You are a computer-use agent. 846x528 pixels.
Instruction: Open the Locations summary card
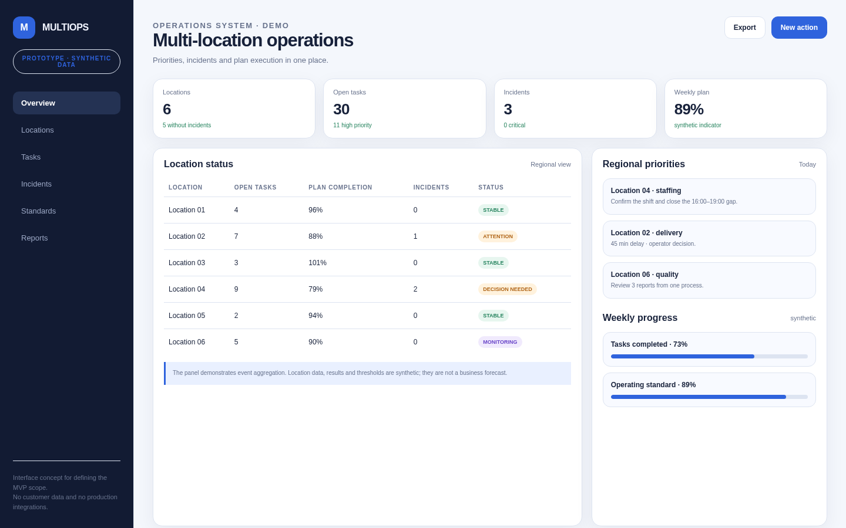point(234,109)
